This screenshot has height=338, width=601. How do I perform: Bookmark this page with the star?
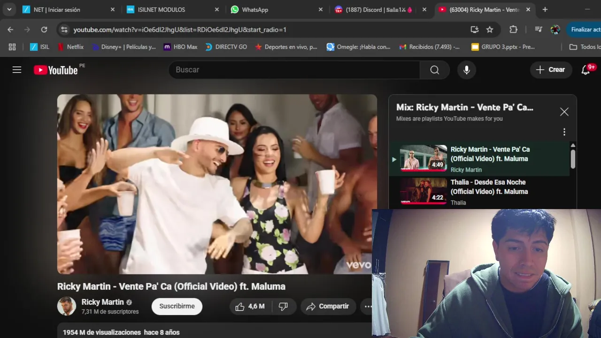click(x=490, y=30)
